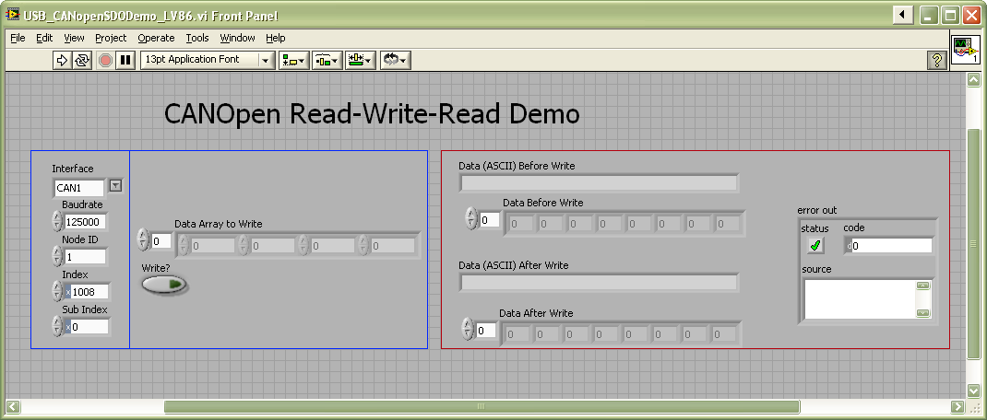Open the 13pt Application Font dropdown

point(208,60)
